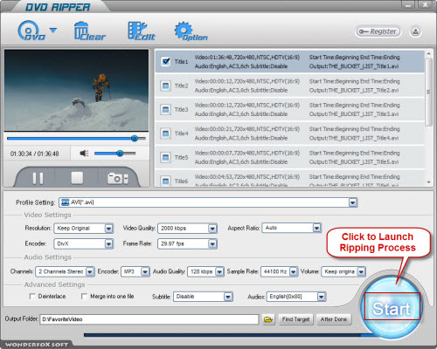Open the Channels 2 Channels Stereo dropdown

click(x=90, y=271)
